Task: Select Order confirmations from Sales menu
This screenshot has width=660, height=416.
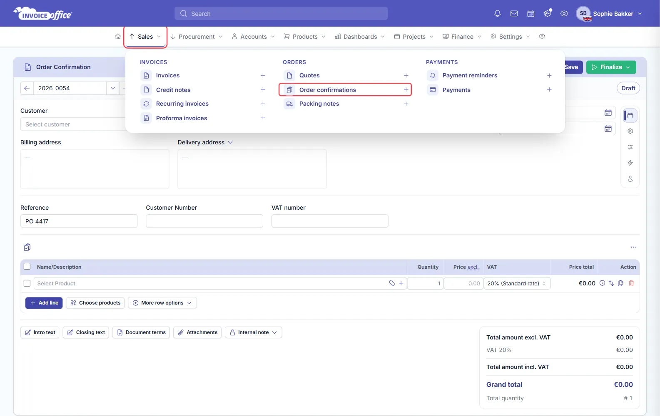Action: (x=345, y=90)
